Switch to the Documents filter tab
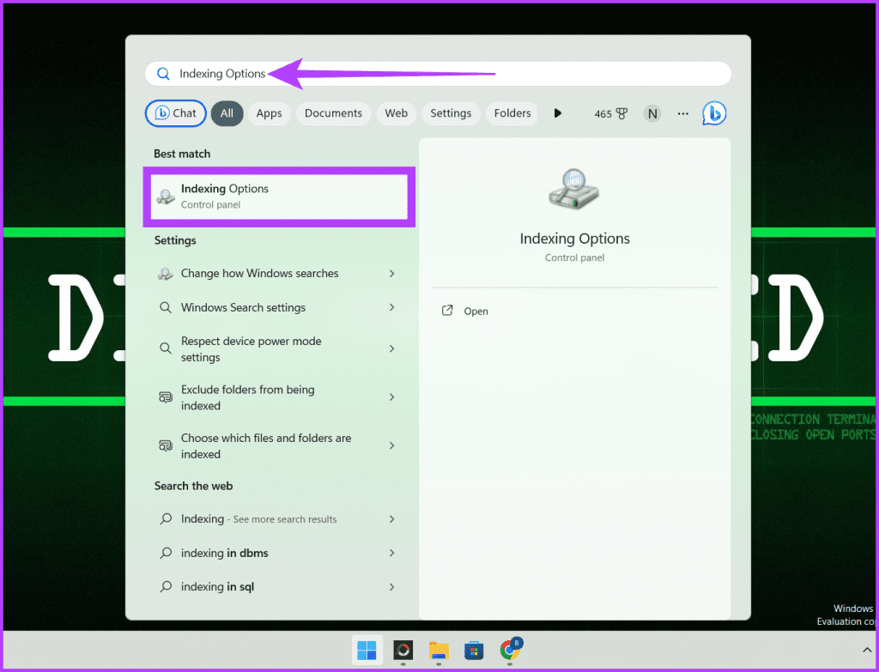Viewport: 879px width, 672px height. 333,113
